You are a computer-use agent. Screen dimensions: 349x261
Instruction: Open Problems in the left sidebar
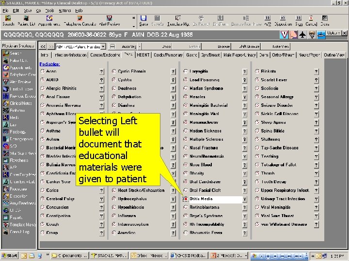coord(14,110)
